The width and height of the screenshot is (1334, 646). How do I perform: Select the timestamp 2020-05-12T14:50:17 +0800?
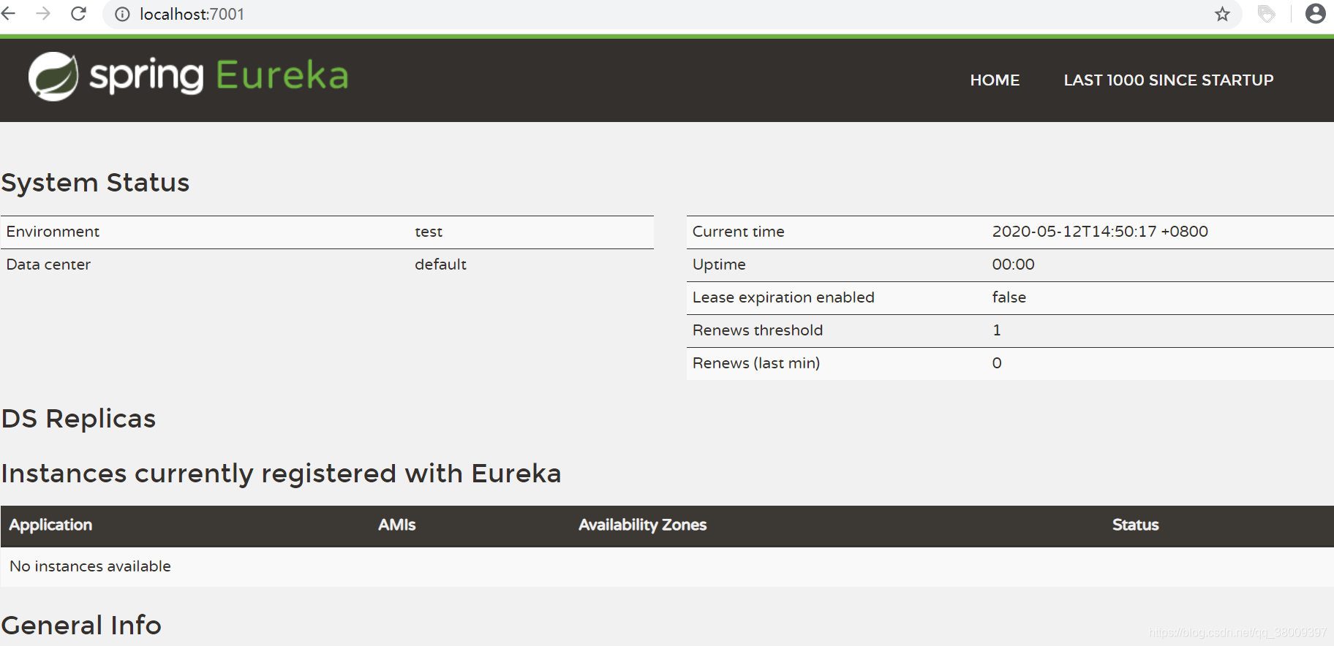tap(1099, 232)
